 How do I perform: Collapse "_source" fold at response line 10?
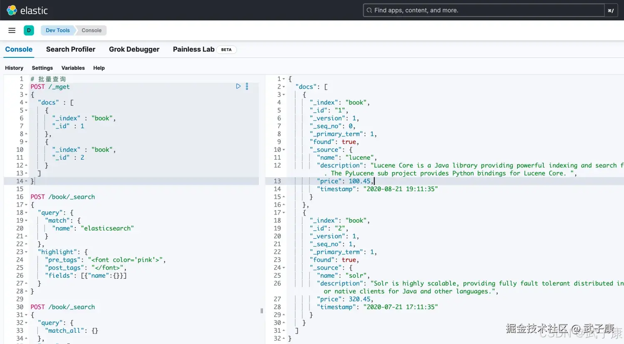[284, 150]
